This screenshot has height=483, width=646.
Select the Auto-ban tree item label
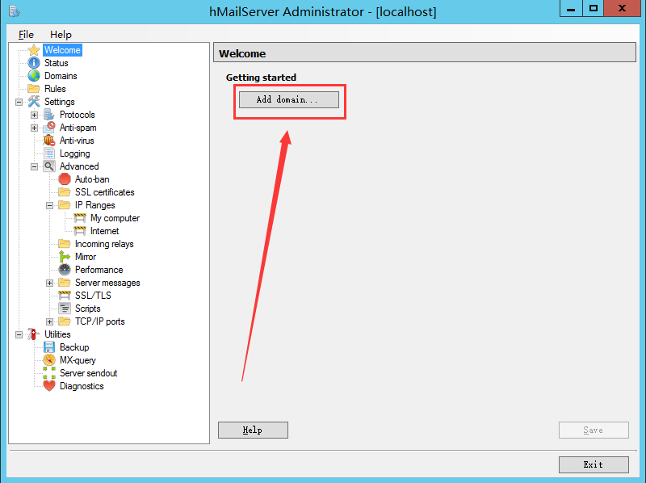[x=92, y=179]
